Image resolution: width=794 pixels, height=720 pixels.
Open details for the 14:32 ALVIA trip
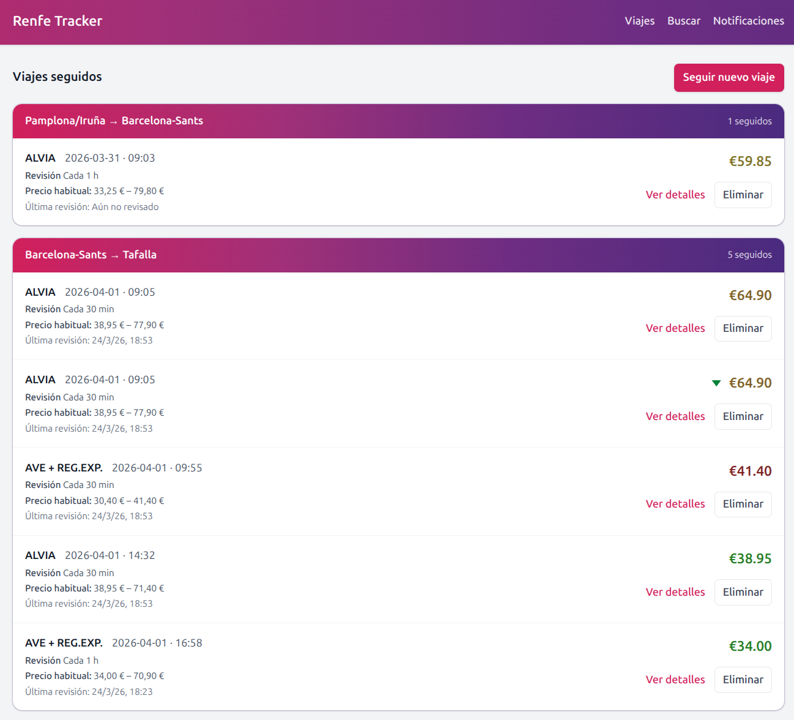click(x=675, y=592)
